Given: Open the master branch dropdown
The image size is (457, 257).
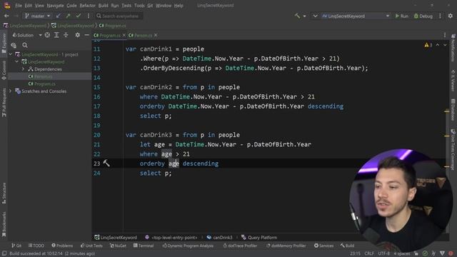Looking at the screenshot, I should click(37, 16).
